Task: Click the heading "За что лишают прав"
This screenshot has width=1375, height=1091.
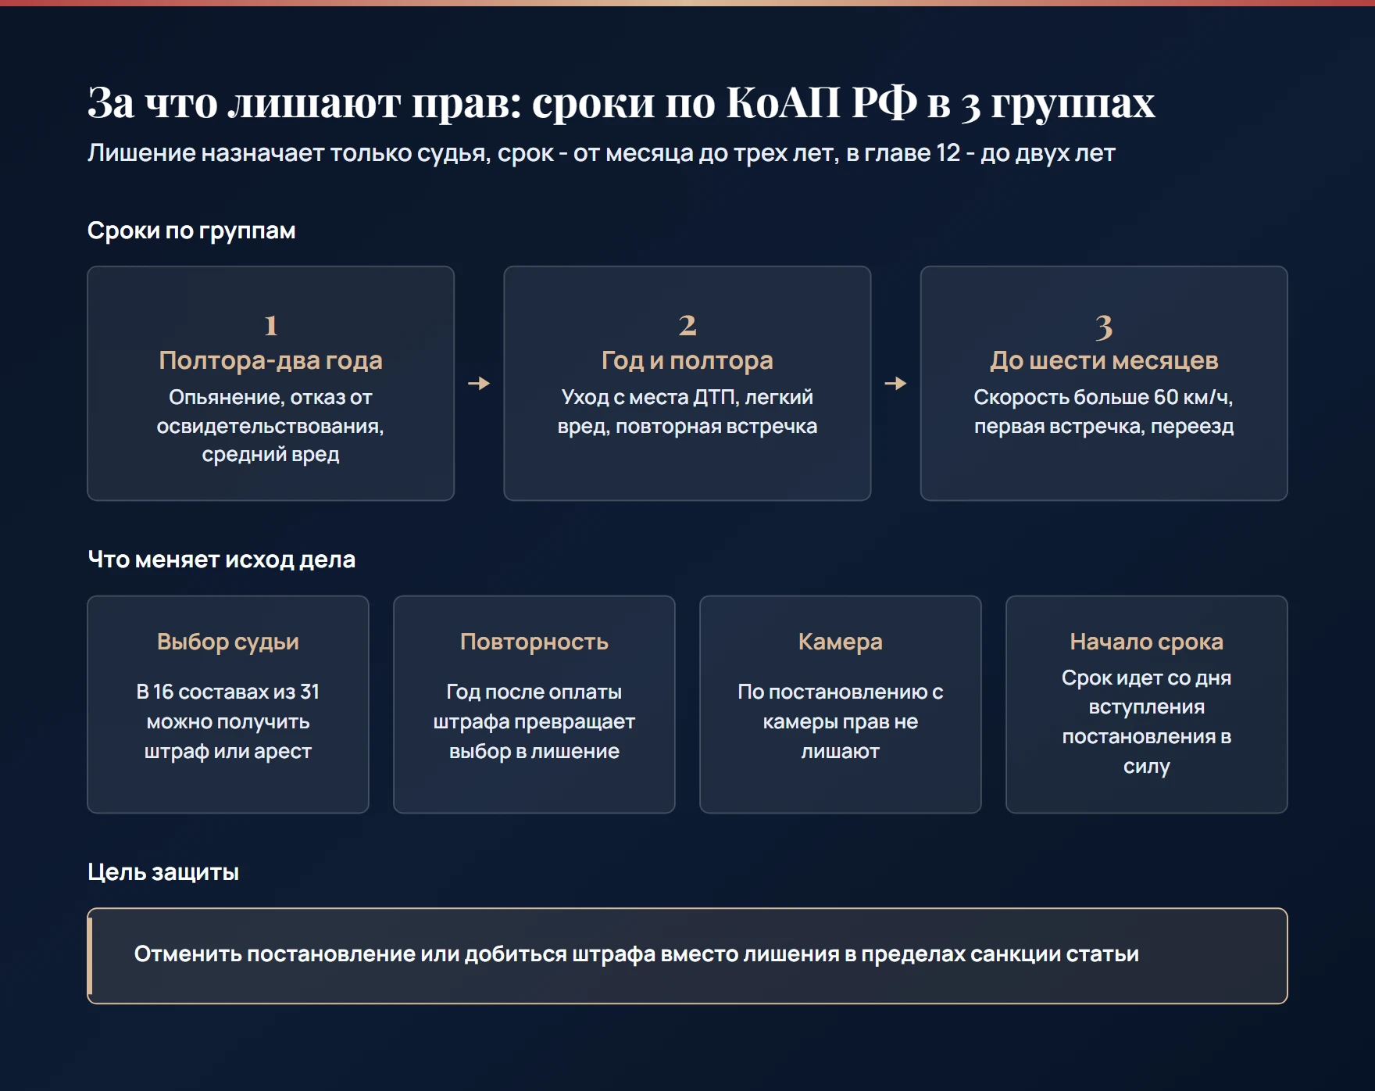Action: coord(621,102)
